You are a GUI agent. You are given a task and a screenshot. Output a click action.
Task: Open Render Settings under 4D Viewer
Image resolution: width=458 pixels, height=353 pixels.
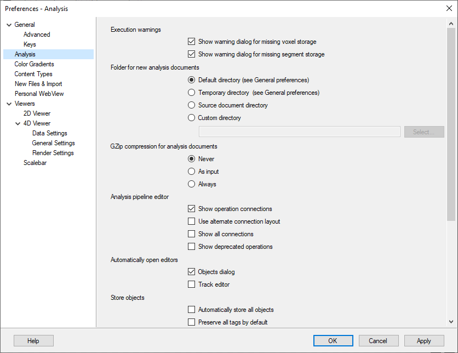(x=53, y=152)
